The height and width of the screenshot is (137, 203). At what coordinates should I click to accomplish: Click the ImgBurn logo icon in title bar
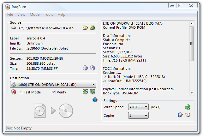pos(8,7)
